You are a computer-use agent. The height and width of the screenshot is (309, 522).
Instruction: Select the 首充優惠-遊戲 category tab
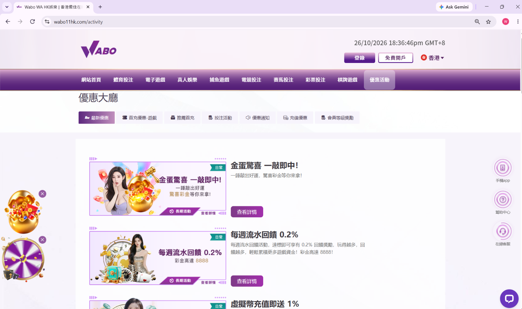(x=139, y=118)
